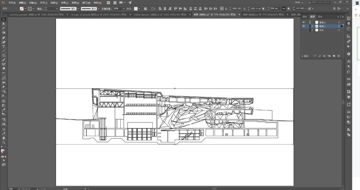Select the Paintbrush tool

coord(4,60)
